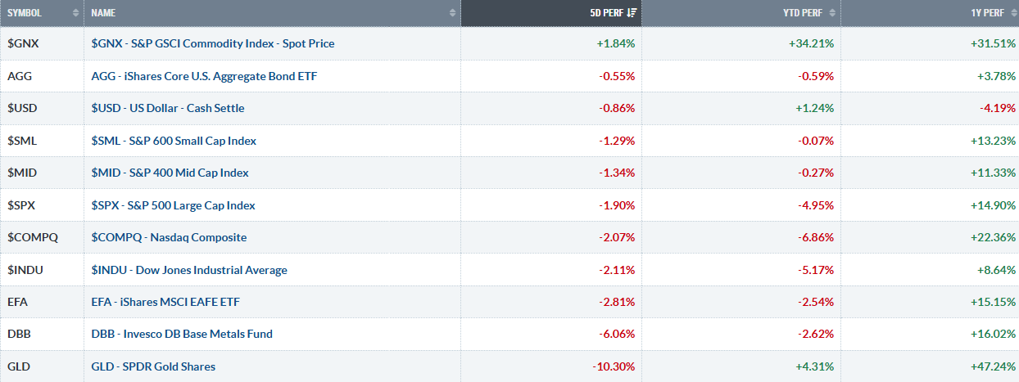Click the sort arrows in the SYMBOL column header
This screenshot has height=382, width=1019.
click(x=76, y=13)
